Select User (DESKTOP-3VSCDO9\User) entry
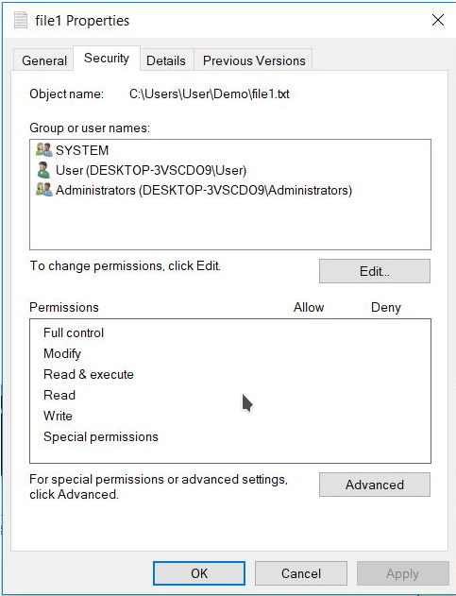Image resolution: width=456 pixels, height=596 pixels. coord(151,170)
